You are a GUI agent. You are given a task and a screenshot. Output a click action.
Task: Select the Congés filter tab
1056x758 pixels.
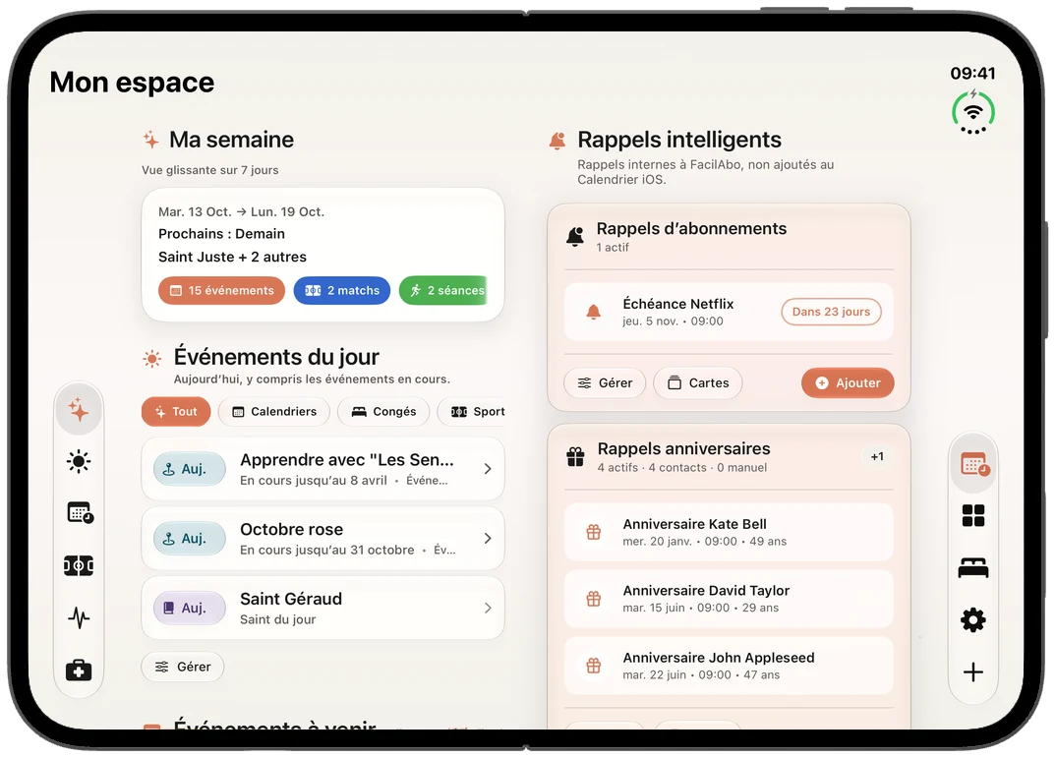click(383, 411)
